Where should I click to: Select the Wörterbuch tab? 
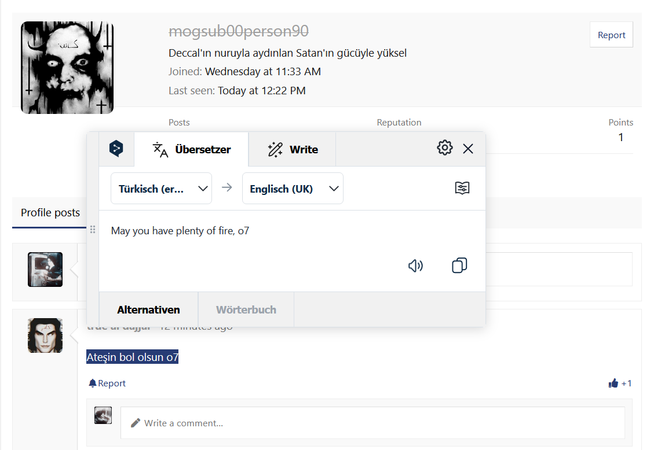[246, 309]
